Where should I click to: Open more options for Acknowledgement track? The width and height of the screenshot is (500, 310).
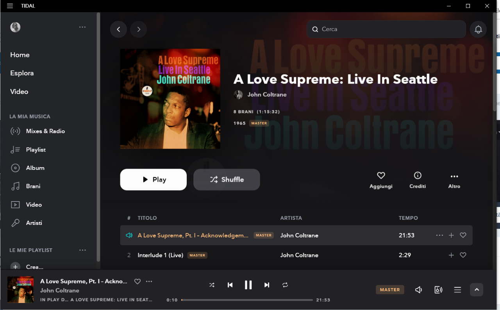coord(439,235)
